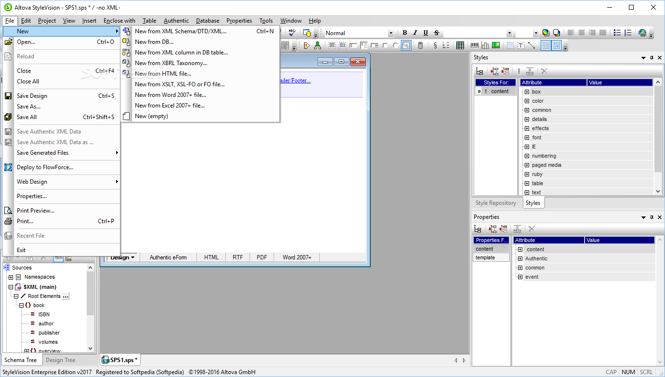
Task: Choose New (empty) menu entry
Action: 200,116
